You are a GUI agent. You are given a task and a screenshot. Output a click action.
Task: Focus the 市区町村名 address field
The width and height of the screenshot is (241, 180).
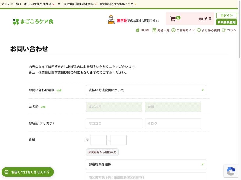tap(146, 176)
